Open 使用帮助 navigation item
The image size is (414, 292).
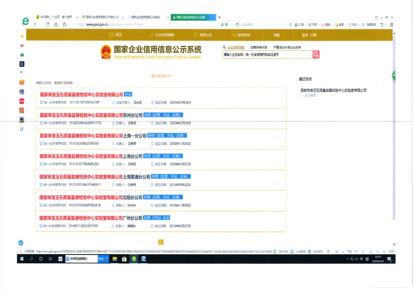coord(241,35)
